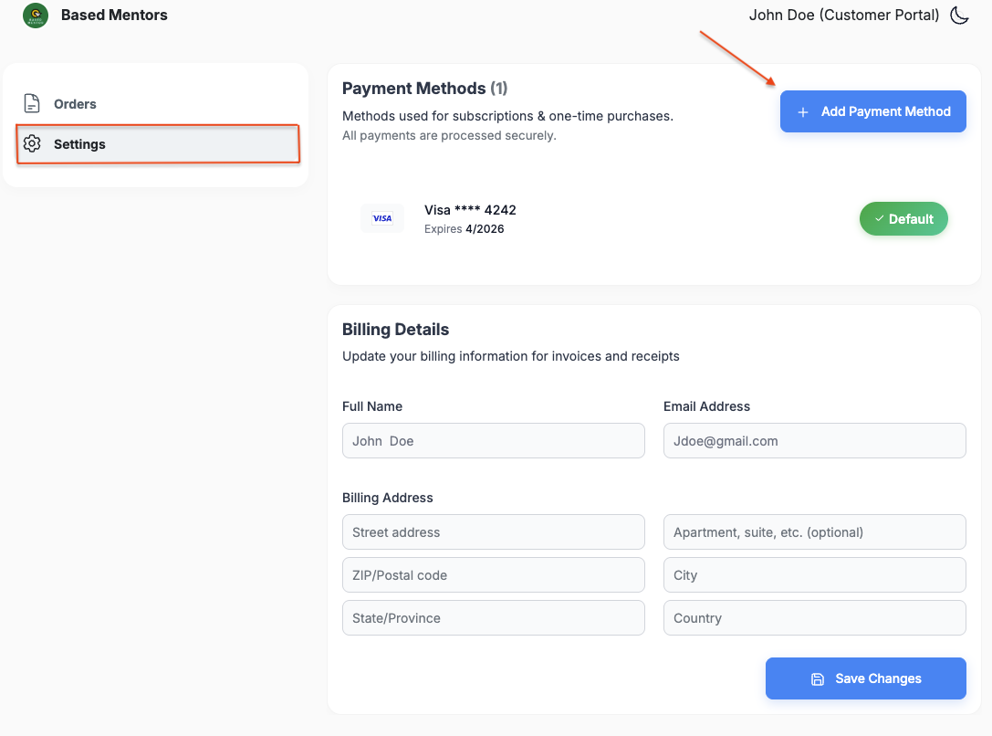The width and height of the screenshot is (992, 736).
Task: Click the Based Mentors logo icon
Action: (36, 16)
